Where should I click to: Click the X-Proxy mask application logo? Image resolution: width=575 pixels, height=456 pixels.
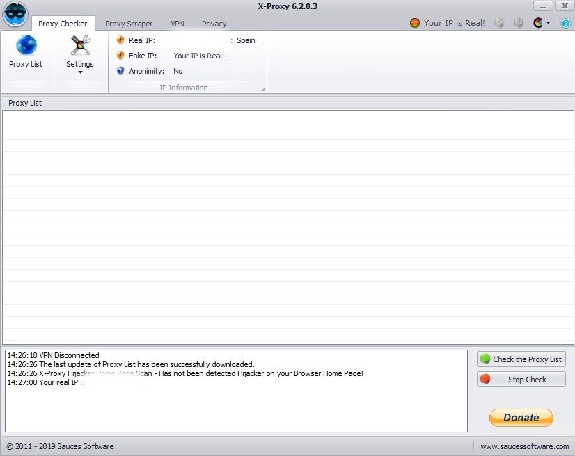(x=15, y=14)
